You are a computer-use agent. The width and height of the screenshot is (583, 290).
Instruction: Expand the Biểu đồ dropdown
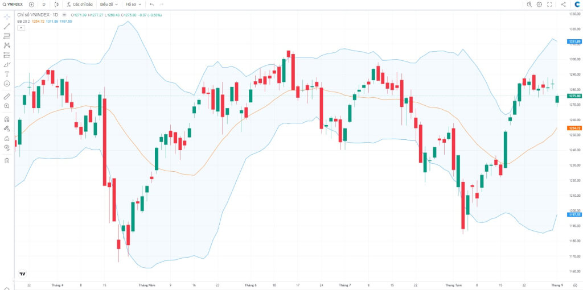click(109, 5)
